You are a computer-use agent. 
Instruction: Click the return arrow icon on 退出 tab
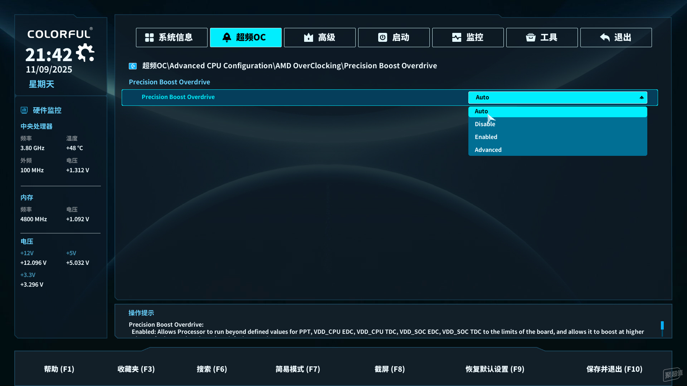[x=605, y=38]
